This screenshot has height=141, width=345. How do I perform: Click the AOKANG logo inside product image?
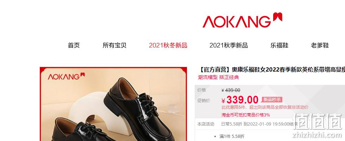pyautogui.click(x=66, y=76)
